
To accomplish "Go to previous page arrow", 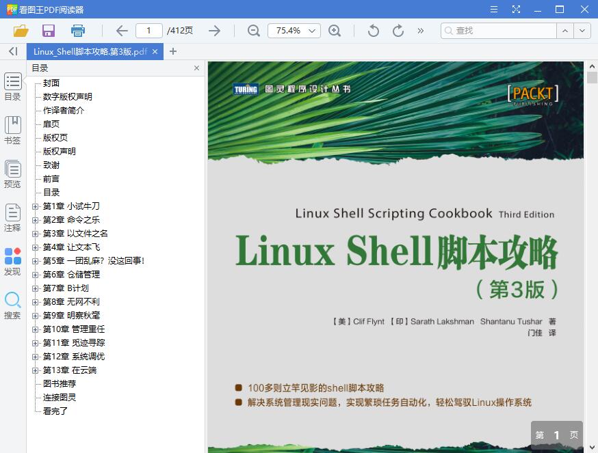I will coord(122,31).
